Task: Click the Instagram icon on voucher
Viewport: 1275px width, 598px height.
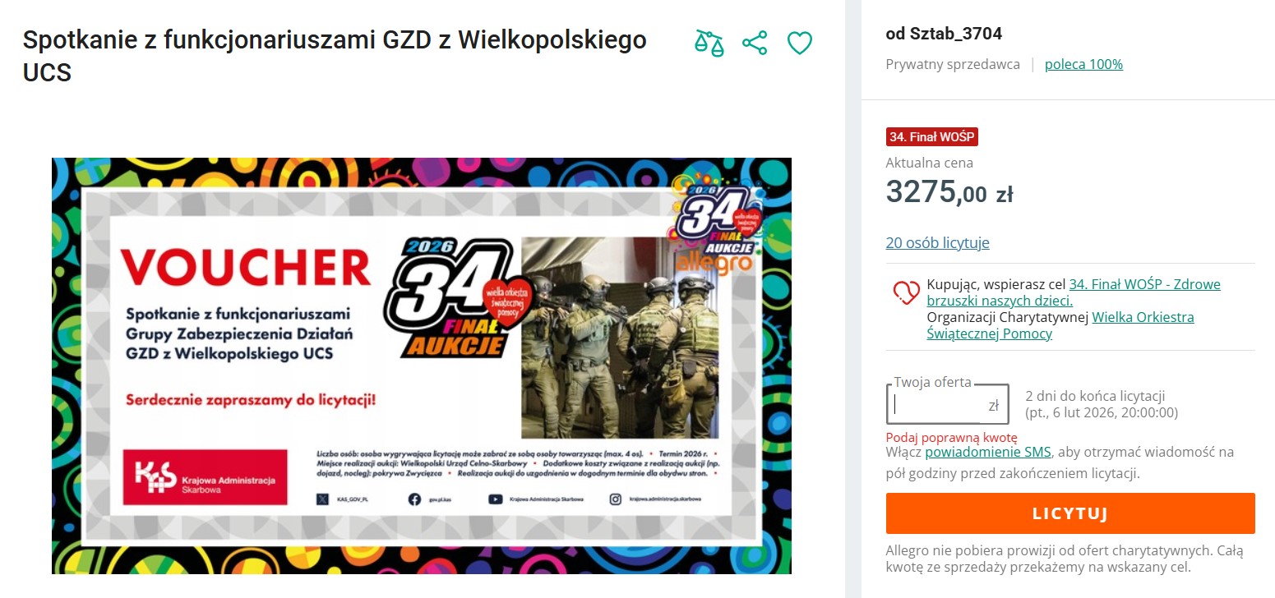Action: point(615,499)
